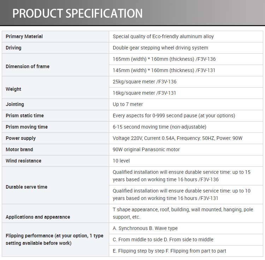
Task: Select the Wind resistance 10 level value
Action: tap(186, 161)
